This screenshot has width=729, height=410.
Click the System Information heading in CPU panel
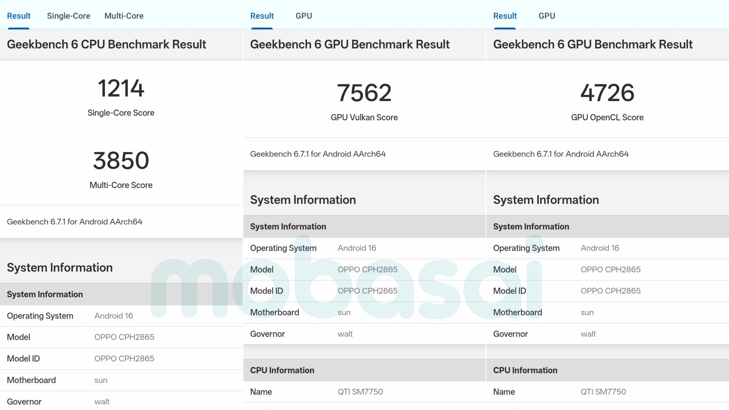click(60, 267)
